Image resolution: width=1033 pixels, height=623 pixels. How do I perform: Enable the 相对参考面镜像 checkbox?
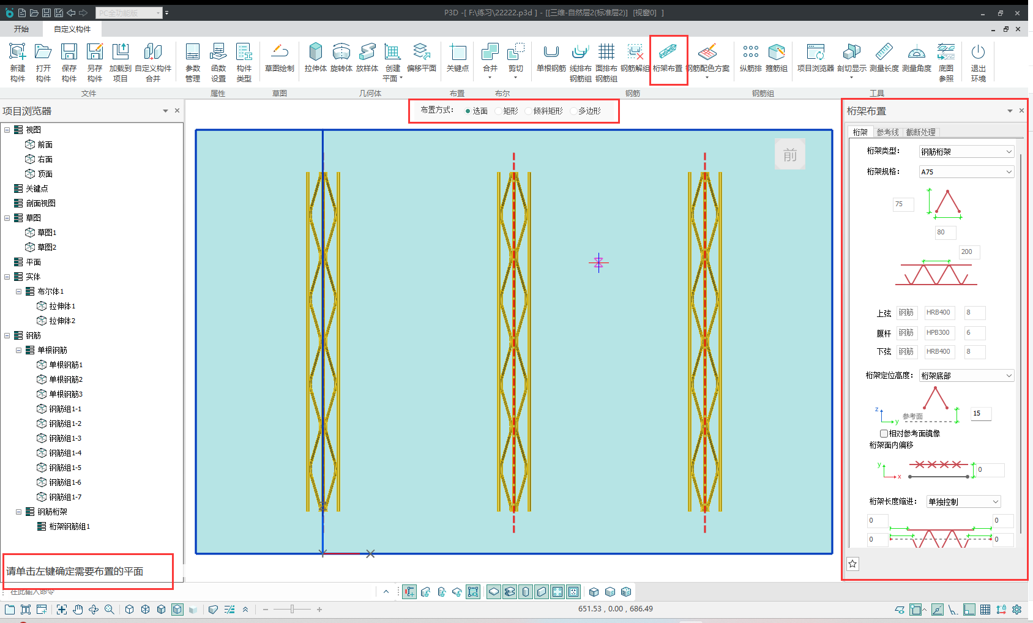(x=884, y=433)
